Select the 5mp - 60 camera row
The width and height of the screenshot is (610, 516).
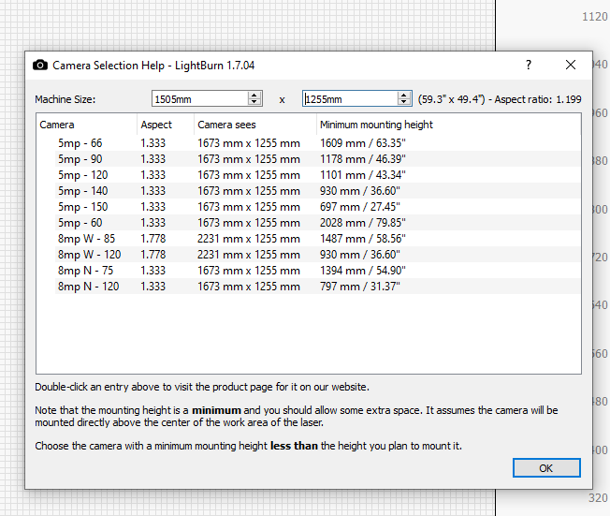click(317, 223)
